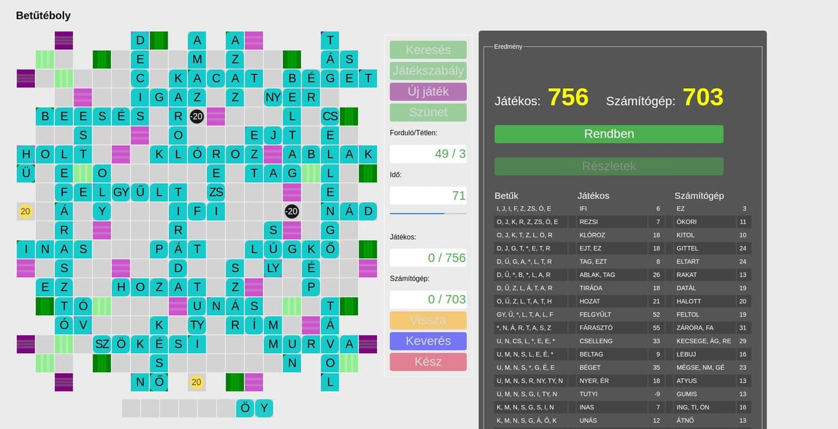Pause the game with Szünet
The height and width of the screenshot is (429, 838).
tap(428, 112)
